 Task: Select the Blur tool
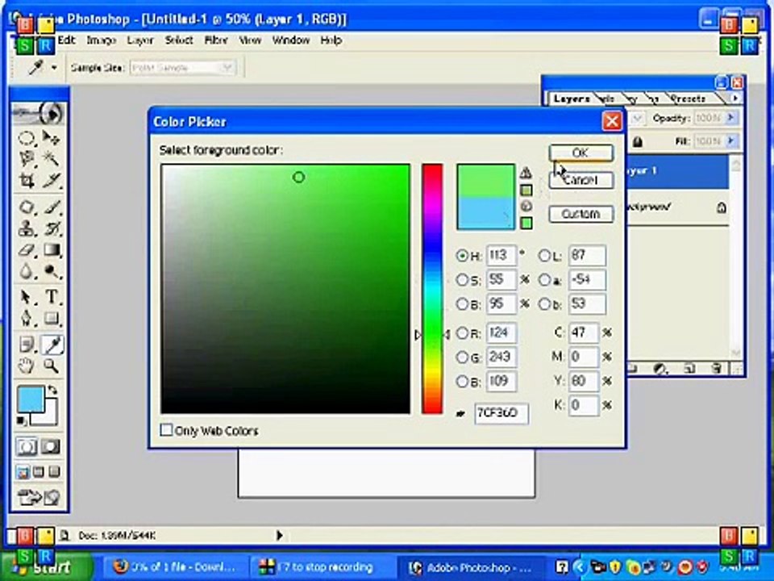(x=27, y=271)
